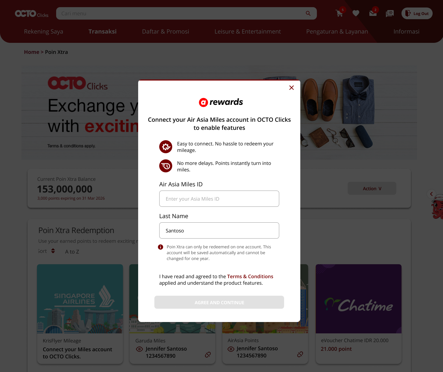
Task: Select the eVoucher Chatime thumbnail
Action: click(359, 299)
